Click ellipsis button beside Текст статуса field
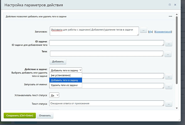This screenshot has height=125, width=185. [168, 104]
